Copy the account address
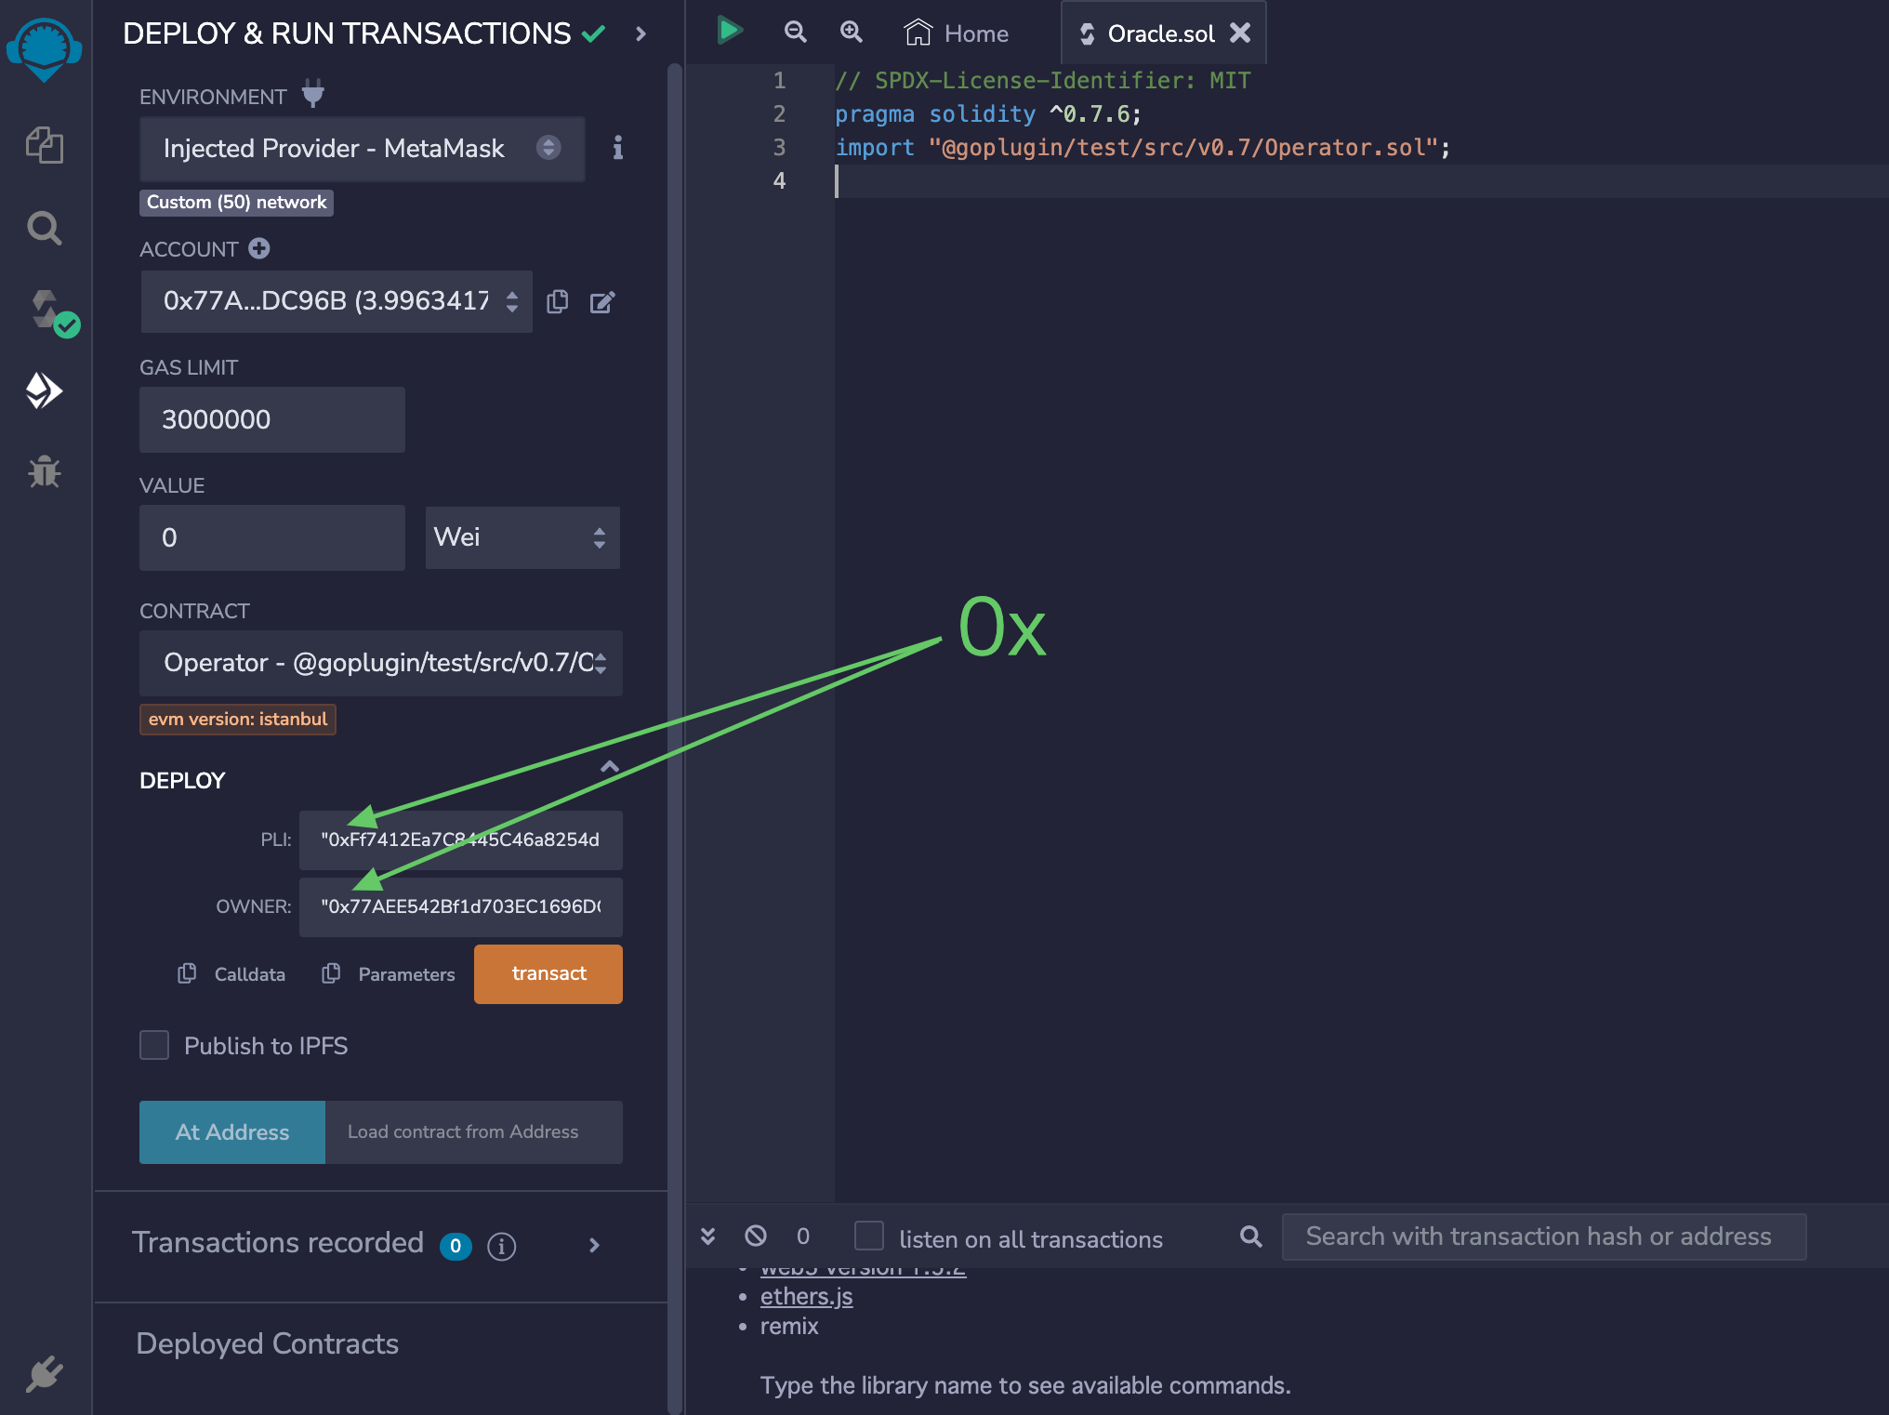 [x=557, y=301]
